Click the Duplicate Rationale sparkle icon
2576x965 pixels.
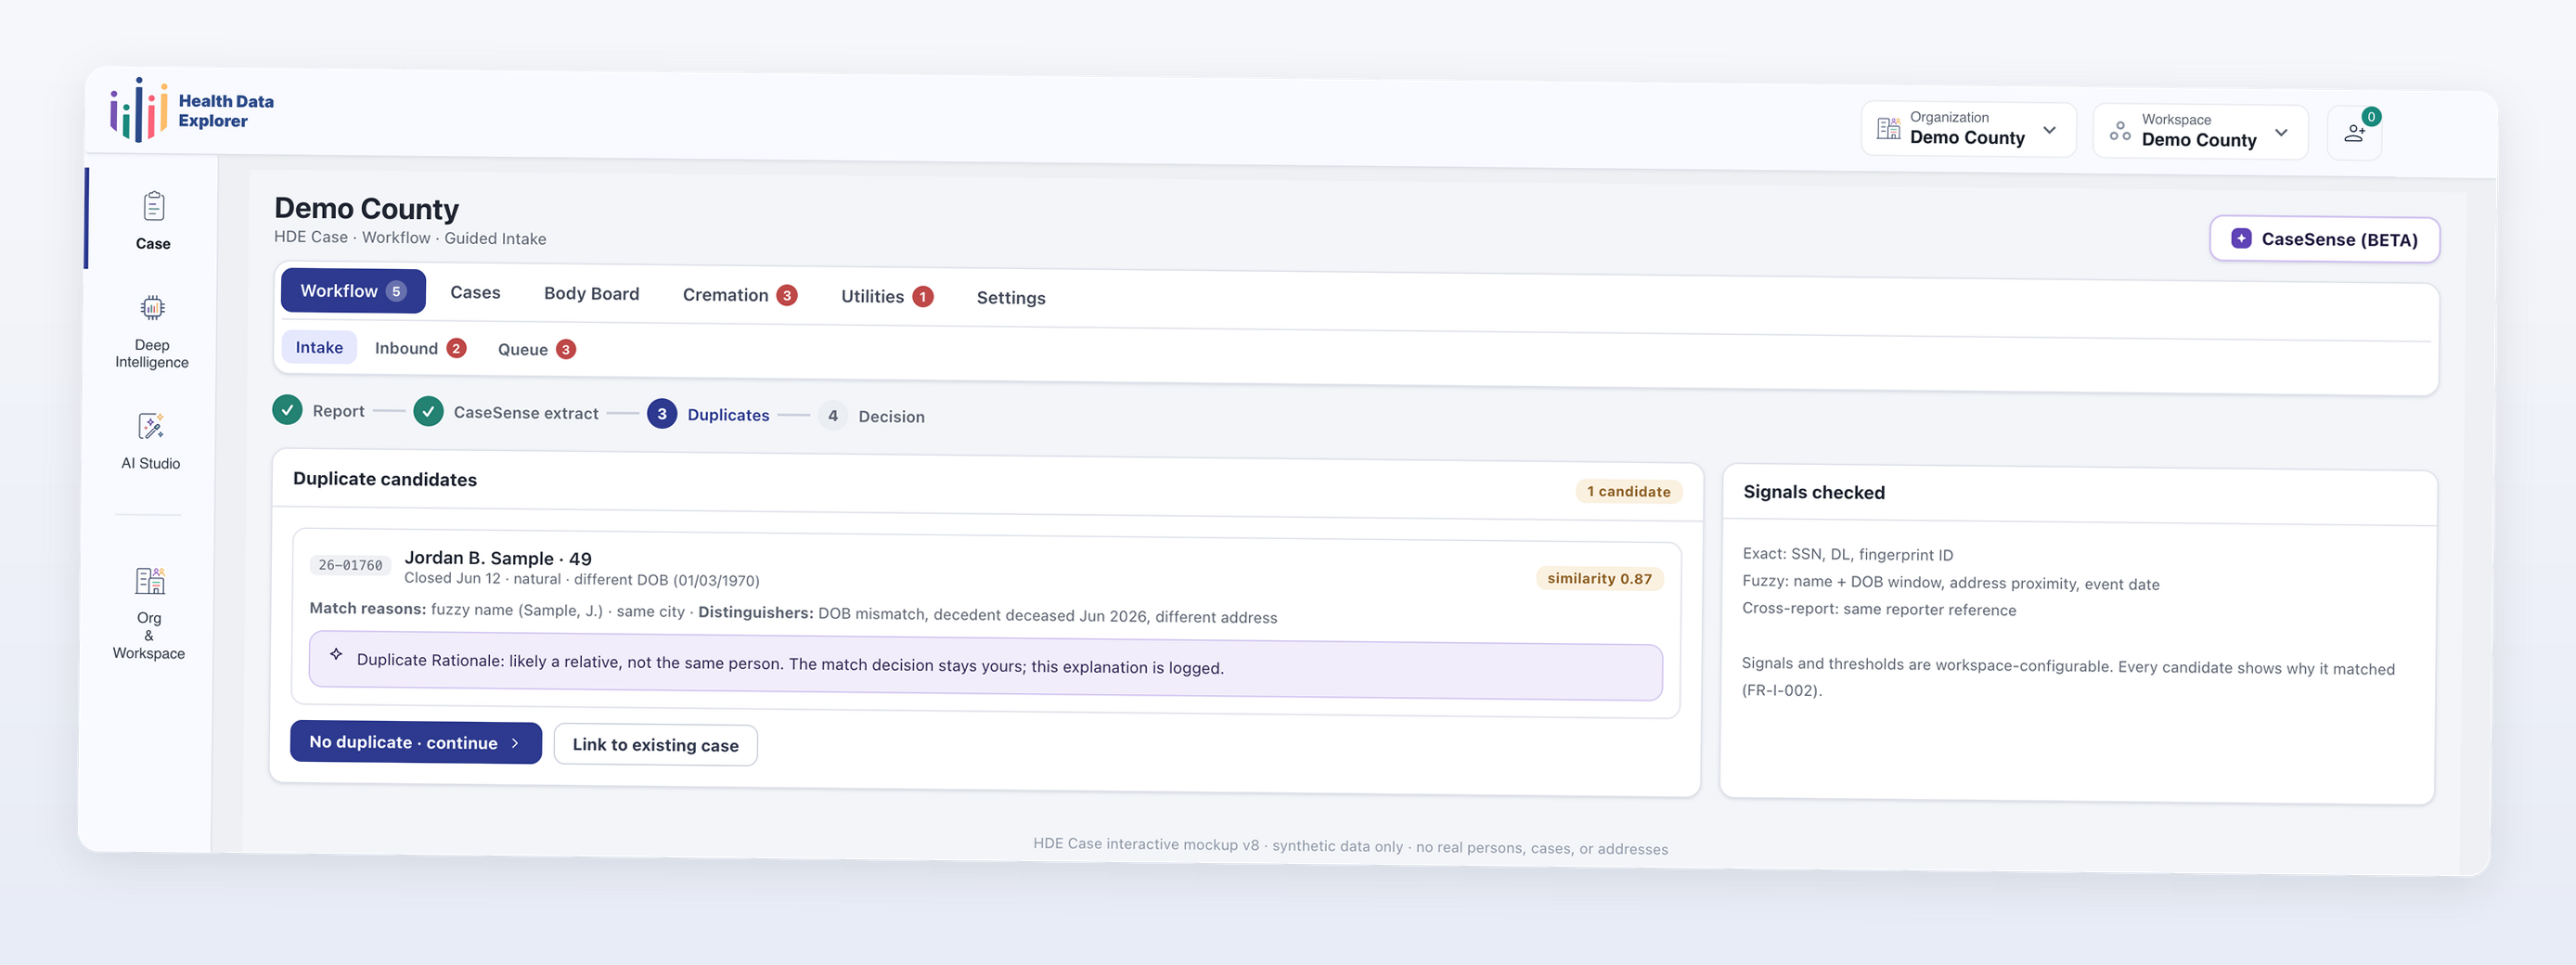tap(336, 654)
